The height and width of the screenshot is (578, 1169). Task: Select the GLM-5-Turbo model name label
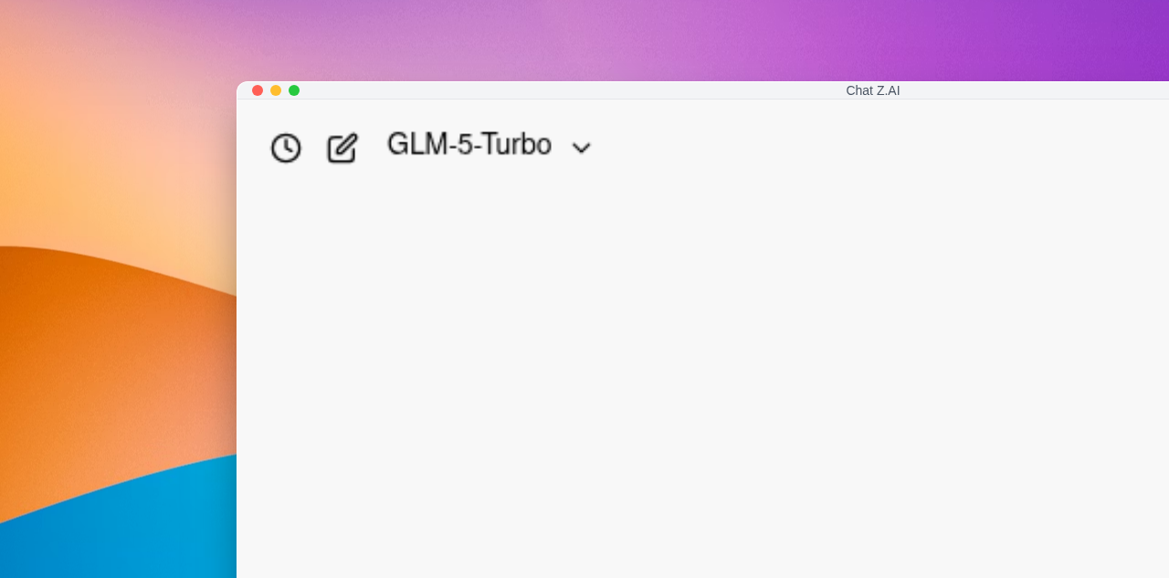click(x=469, y=144)
